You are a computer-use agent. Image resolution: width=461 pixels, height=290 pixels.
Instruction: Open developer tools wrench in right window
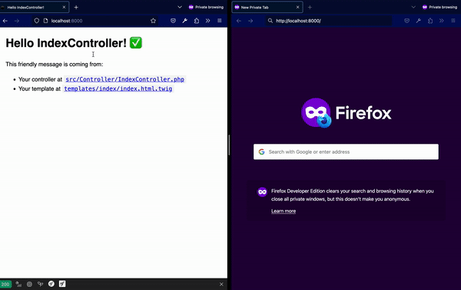419,21
